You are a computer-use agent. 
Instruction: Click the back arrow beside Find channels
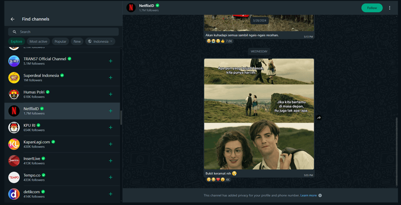tap(13, 19)
